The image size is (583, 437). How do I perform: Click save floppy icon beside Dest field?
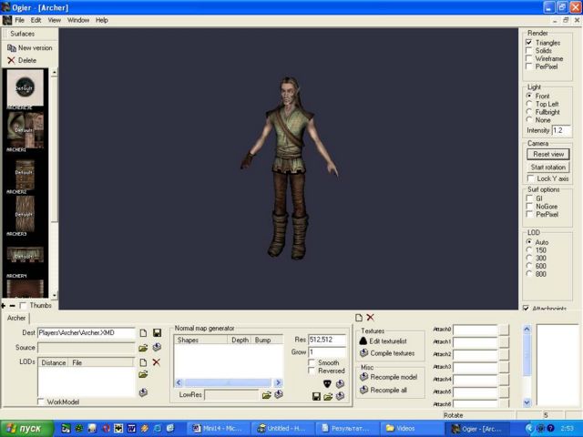(157, 333)
